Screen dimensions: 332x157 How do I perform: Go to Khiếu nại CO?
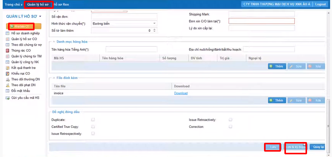(x=21, y=74)
